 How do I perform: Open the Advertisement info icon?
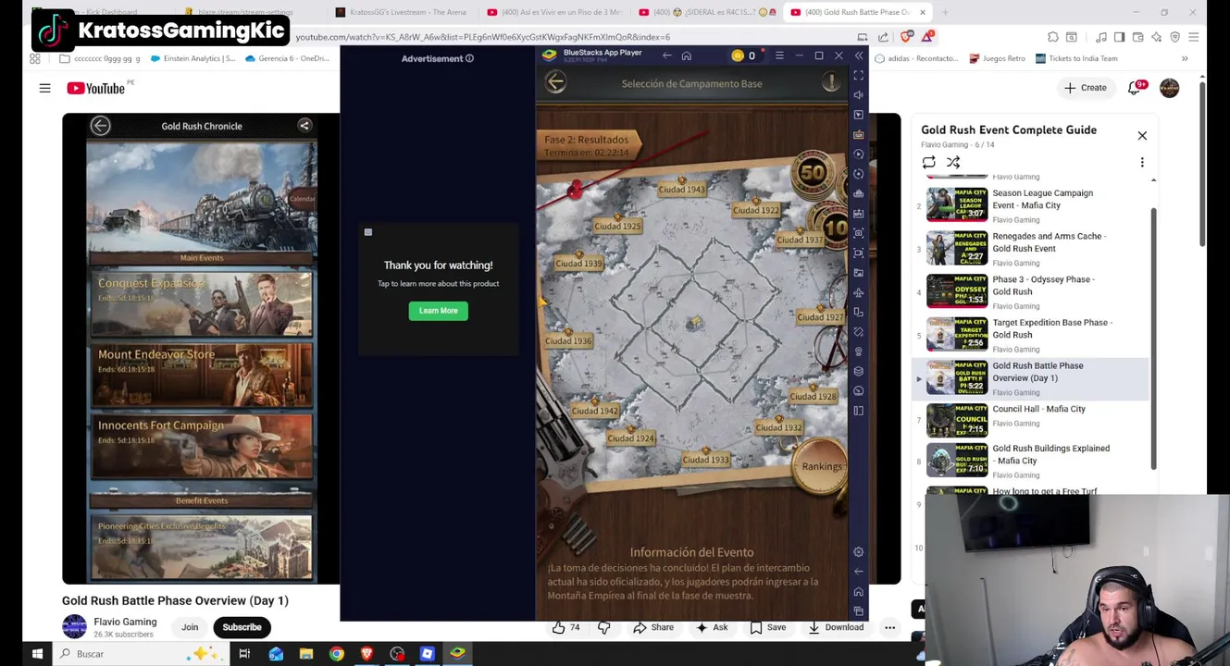click(469, 58)
